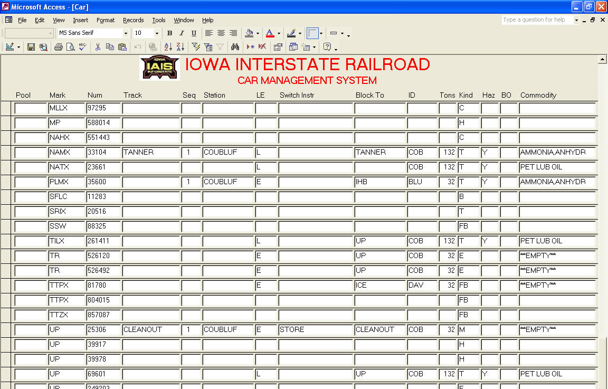Add a new record
This screenshot has height=389, width=608.
tap(251, 47)
